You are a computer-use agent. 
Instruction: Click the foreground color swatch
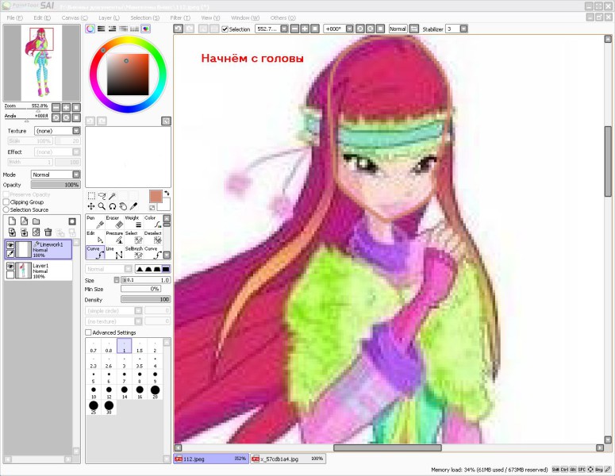[x=156, y=196]
